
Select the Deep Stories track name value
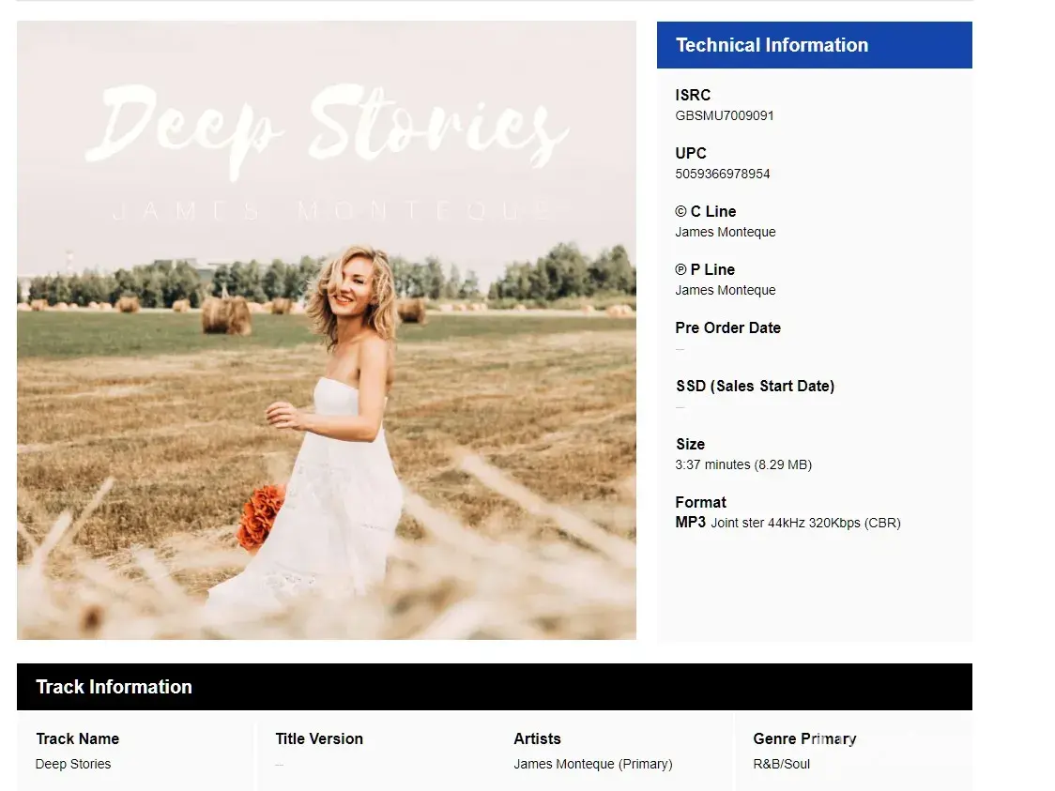click(73, 764)
